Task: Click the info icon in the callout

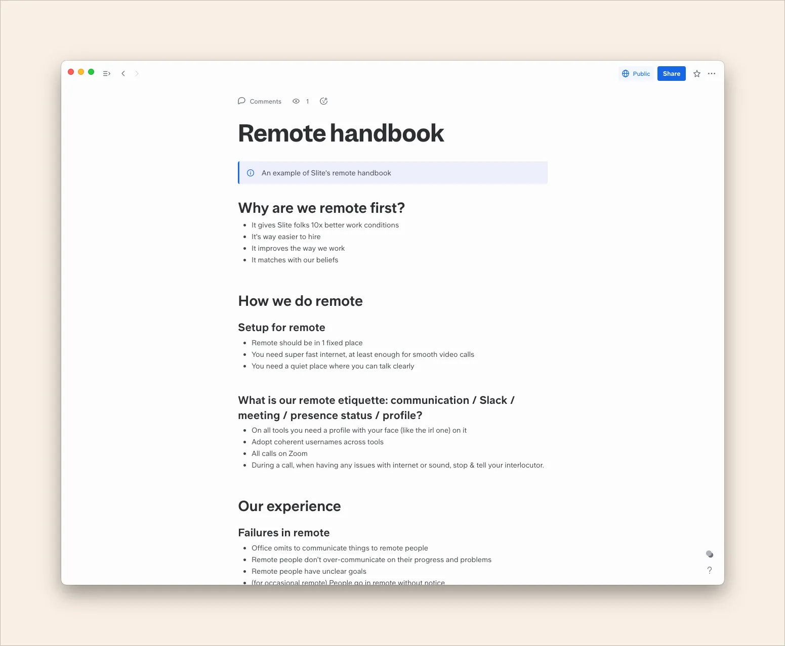Action: (251, 173)
